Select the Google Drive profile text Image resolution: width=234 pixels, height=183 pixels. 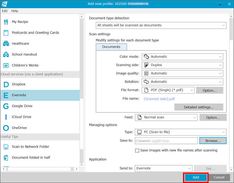pos(22,106)
